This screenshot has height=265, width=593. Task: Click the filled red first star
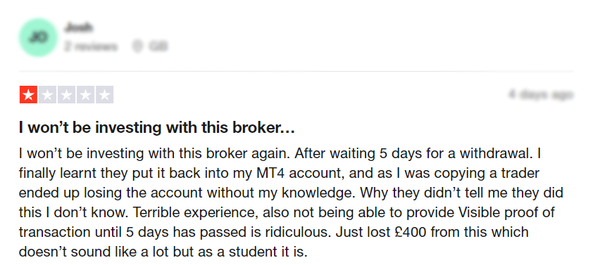tap(28, 95)
